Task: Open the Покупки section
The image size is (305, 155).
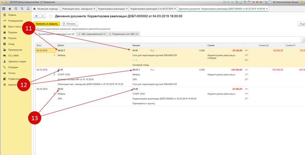Action: (12, 38)
